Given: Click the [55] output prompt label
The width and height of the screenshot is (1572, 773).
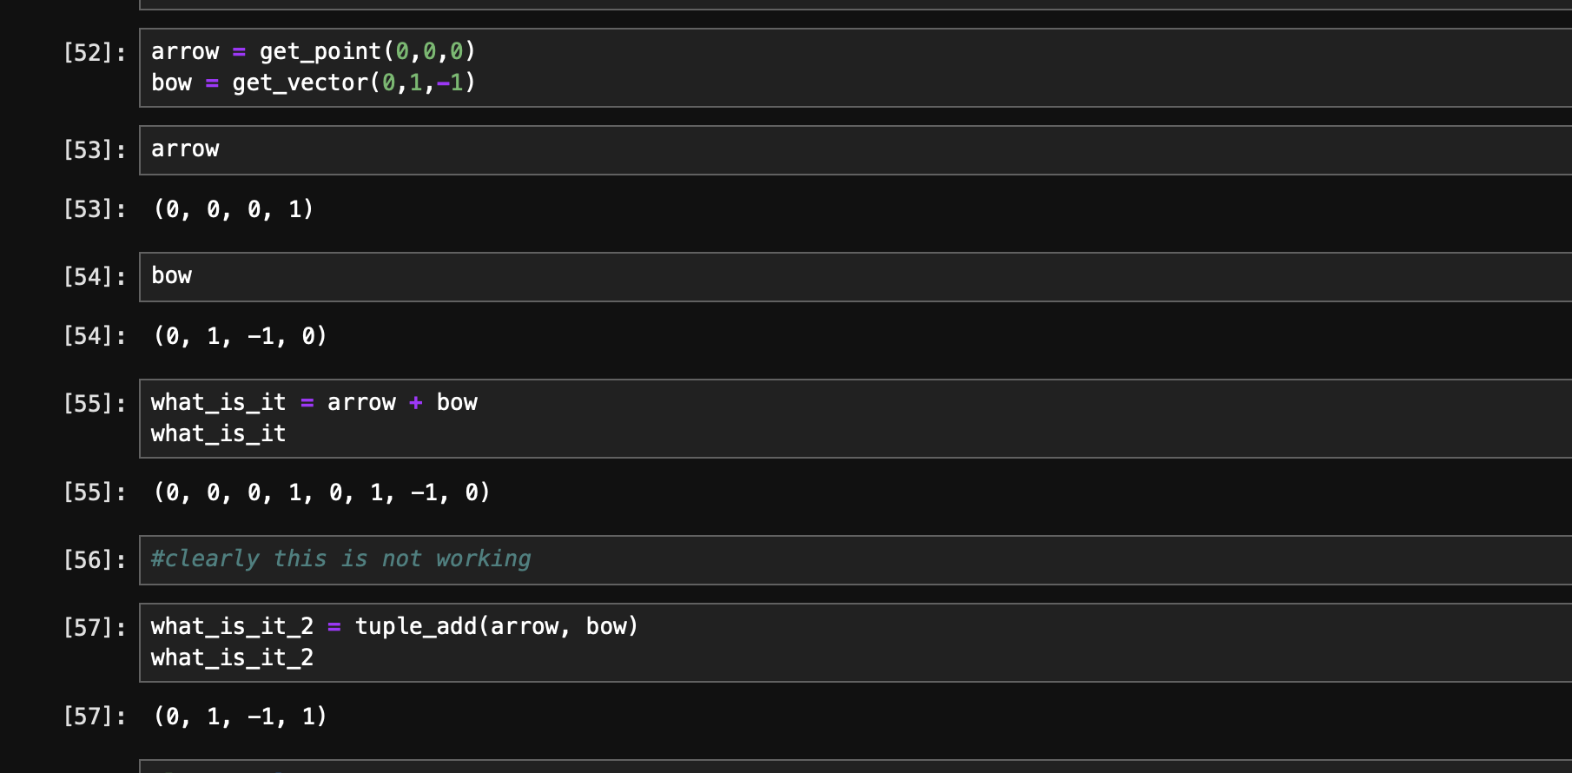Looking at the screenshot, I should point(94,492).
